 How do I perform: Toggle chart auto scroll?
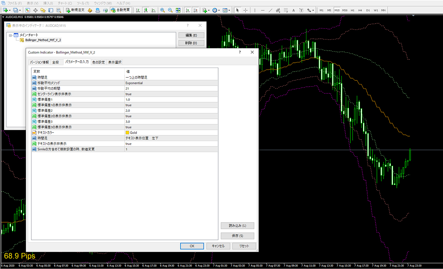[188, 10]
